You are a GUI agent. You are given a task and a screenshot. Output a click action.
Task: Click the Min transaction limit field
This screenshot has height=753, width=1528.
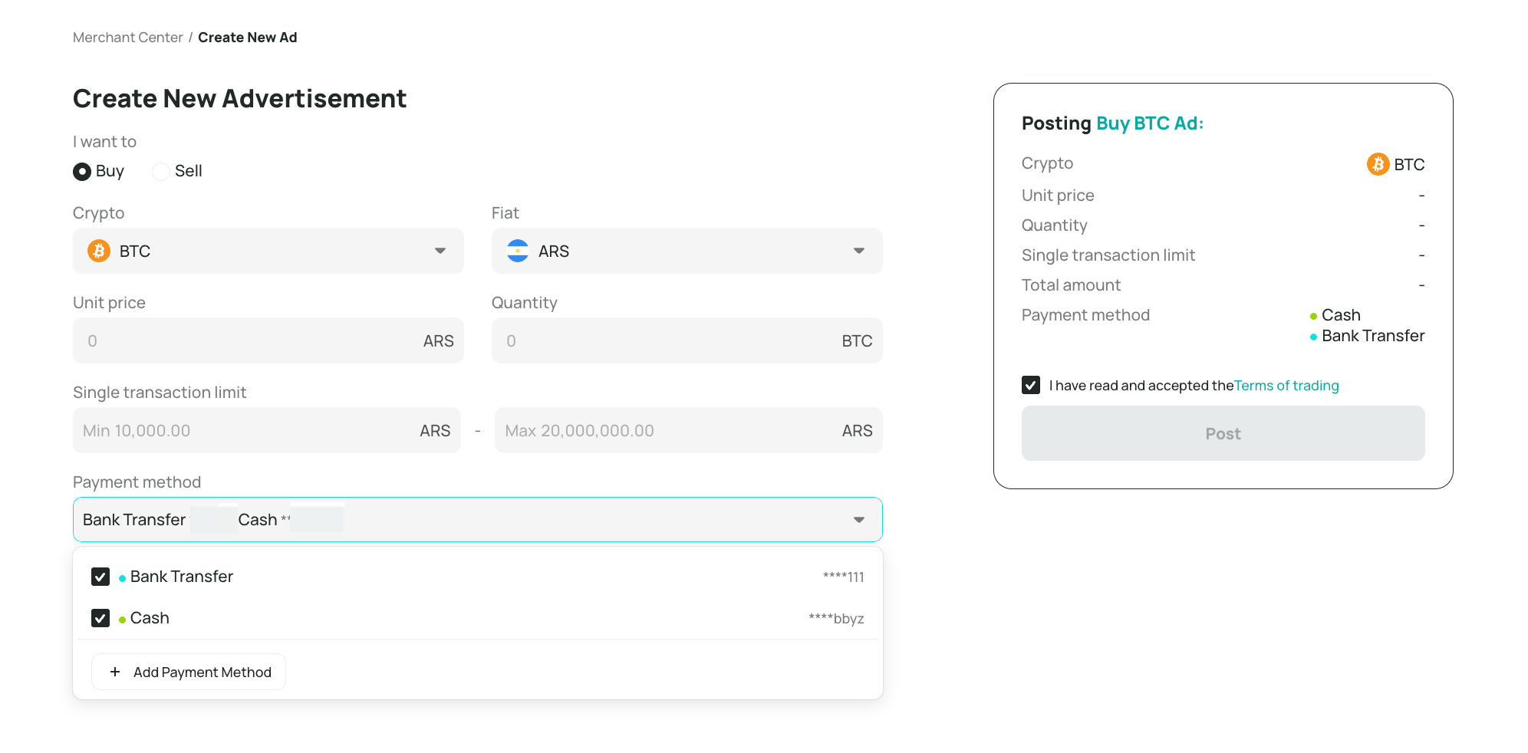(267, 430)
